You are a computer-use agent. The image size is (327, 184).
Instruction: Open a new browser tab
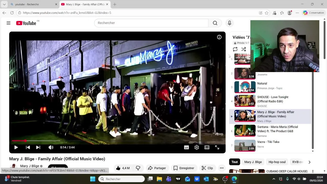click(x=115, y=4)
